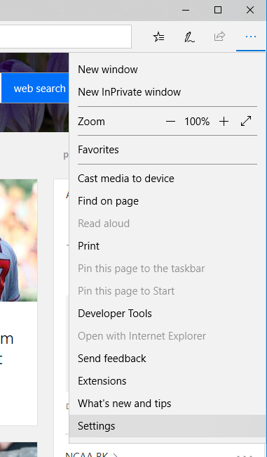The width and height of the screenshot is (267, 457).
Task: Increase zoom with the plus button
Action: click(x=224, y=122)
